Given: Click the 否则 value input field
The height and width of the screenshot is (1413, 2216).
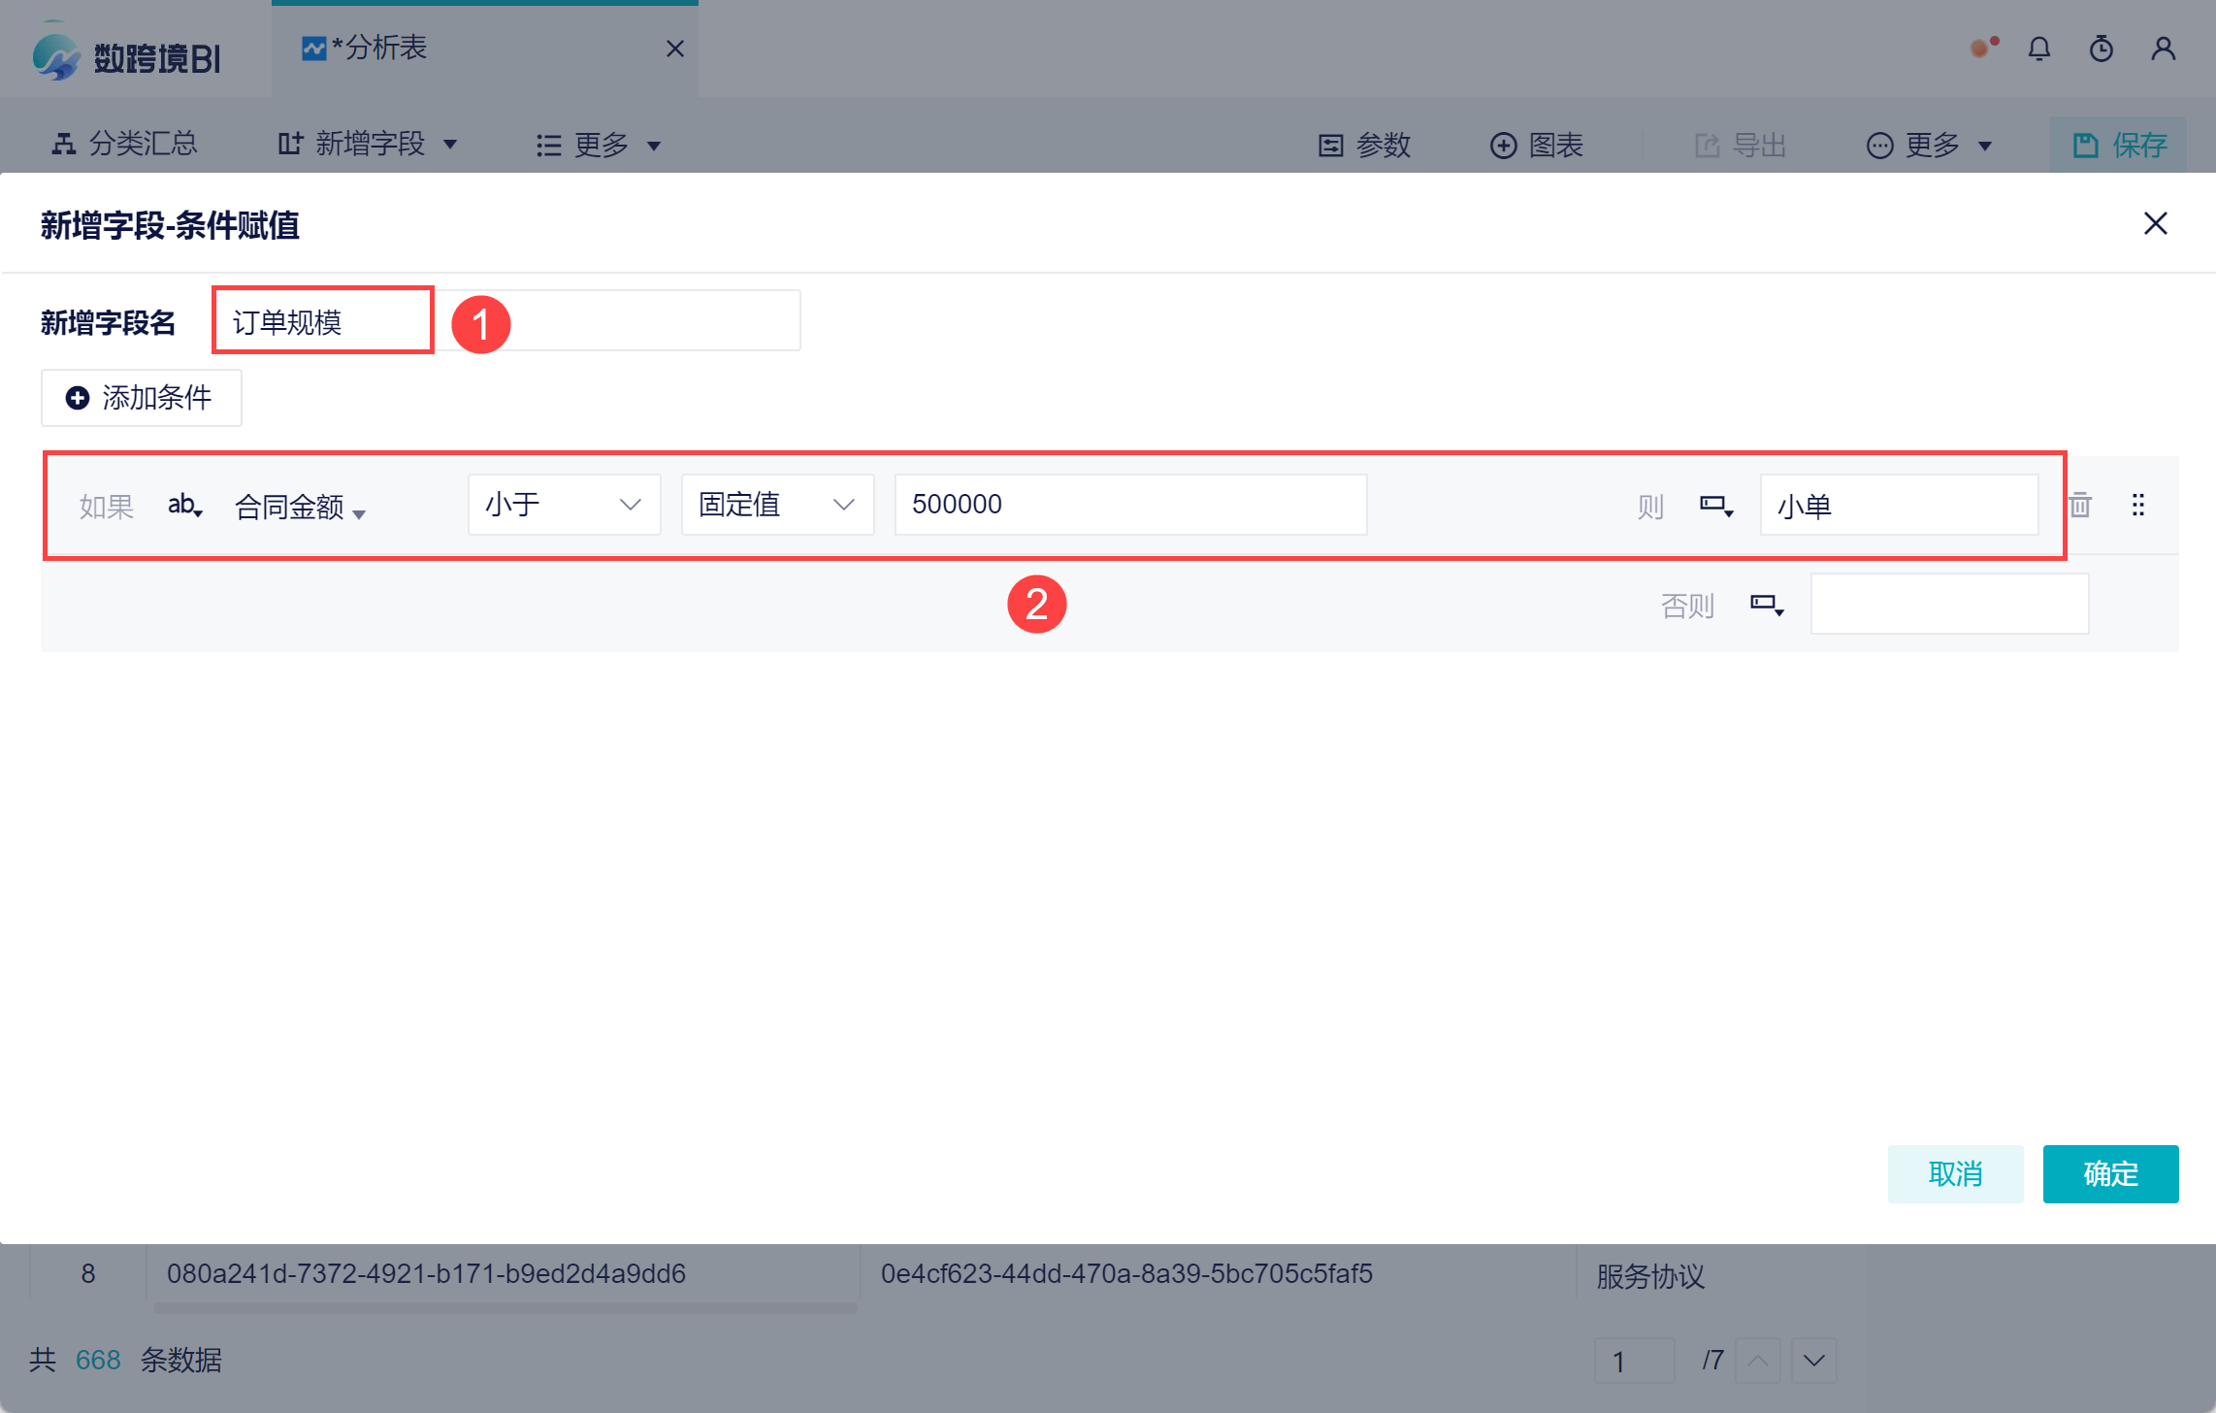Looking at the screenshot, I should [1949, 605].
